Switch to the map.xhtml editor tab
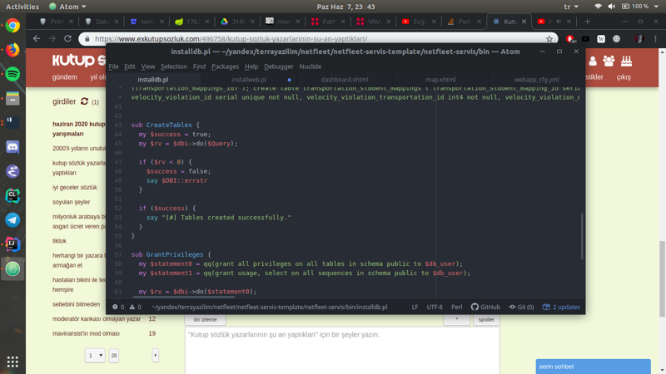Viewport: 666px width, 374px height. pos(440,80)
